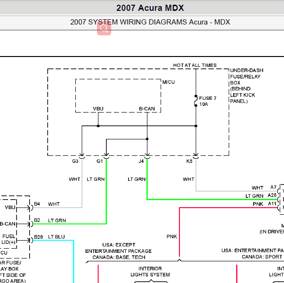
Task: Click "PNK" label next to A11
Action: coord(258,204)
